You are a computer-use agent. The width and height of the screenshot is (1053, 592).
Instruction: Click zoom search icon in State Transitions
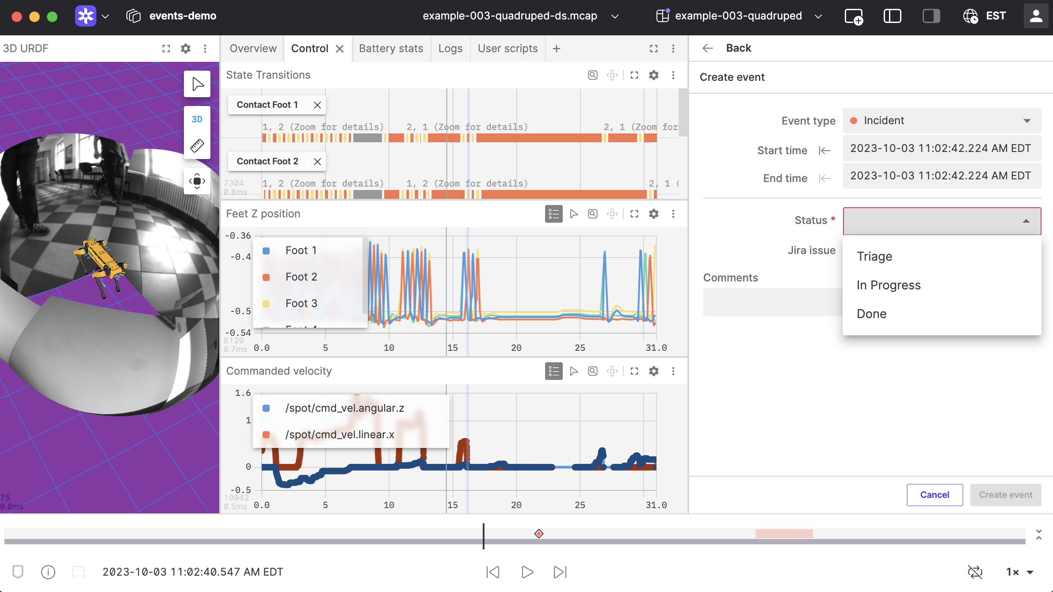tap(593, 75)
